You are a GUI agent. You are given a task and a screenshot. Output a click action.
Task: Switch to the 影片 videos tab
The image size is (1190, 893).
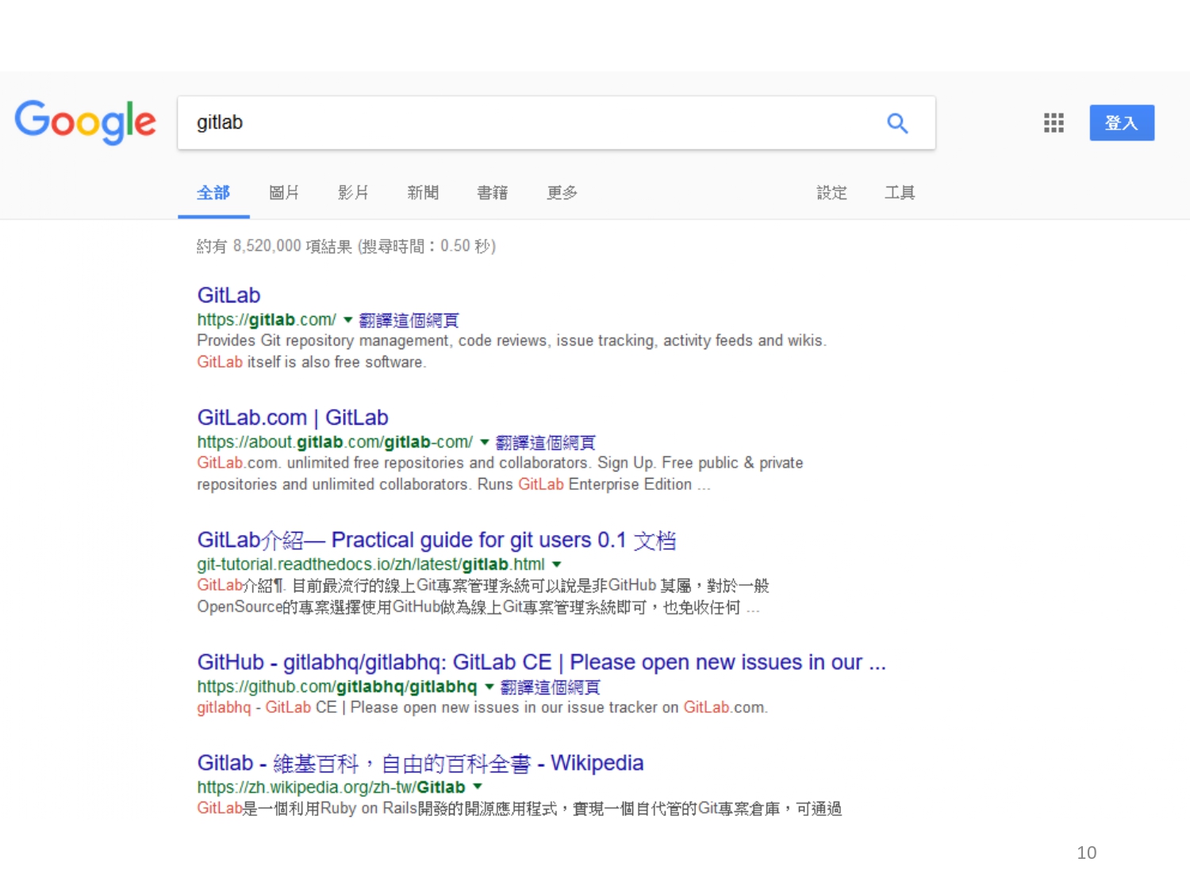point(353,193)
